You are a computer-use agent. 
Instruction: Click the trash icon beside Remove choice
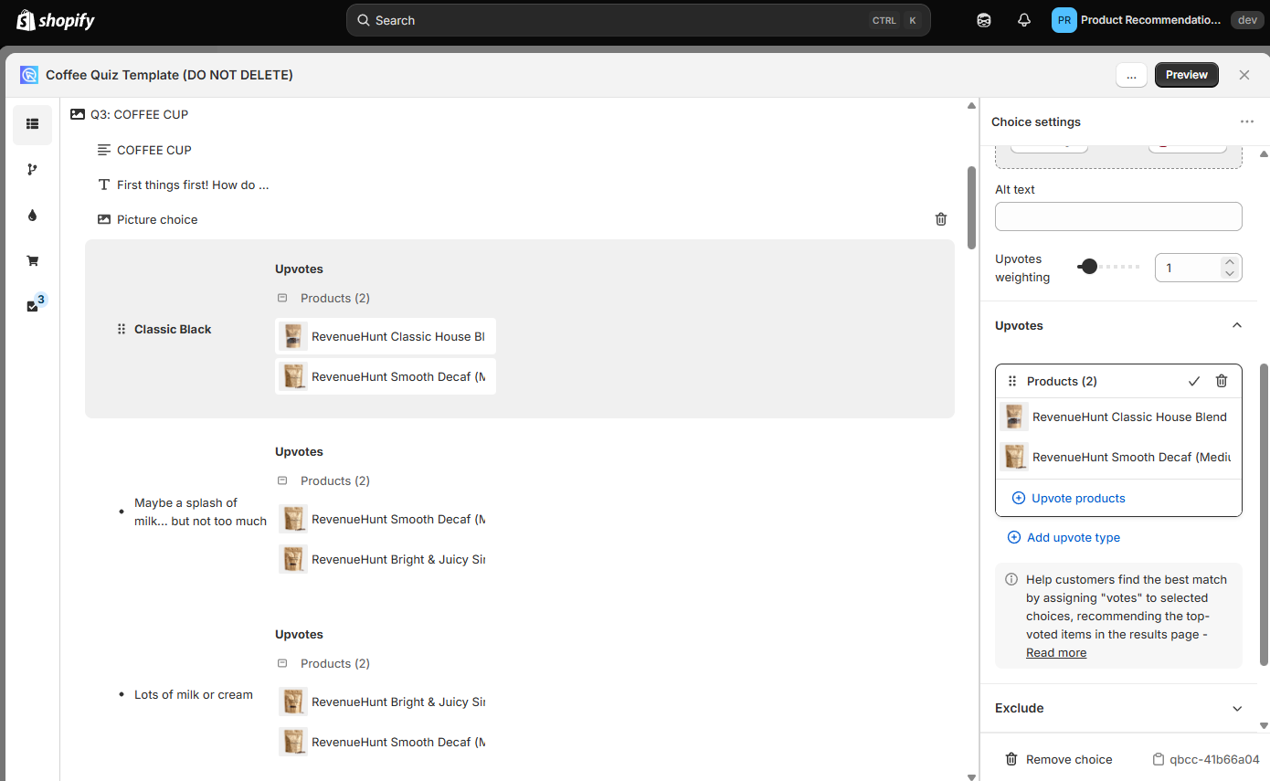[x=1011, y=759]
